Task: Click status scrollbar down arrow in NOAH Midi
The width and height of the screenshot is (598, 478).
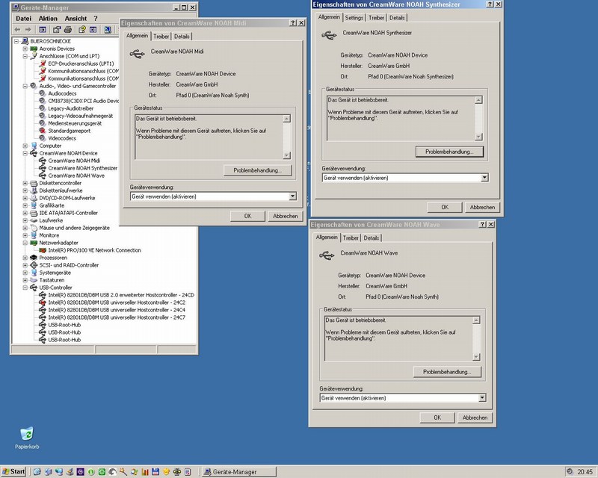Action: [287, 155]
